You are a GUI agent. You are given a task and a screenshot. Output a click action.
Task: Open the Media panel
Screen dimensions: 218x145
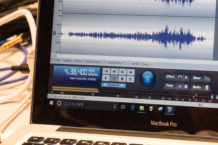coord(200,87)
